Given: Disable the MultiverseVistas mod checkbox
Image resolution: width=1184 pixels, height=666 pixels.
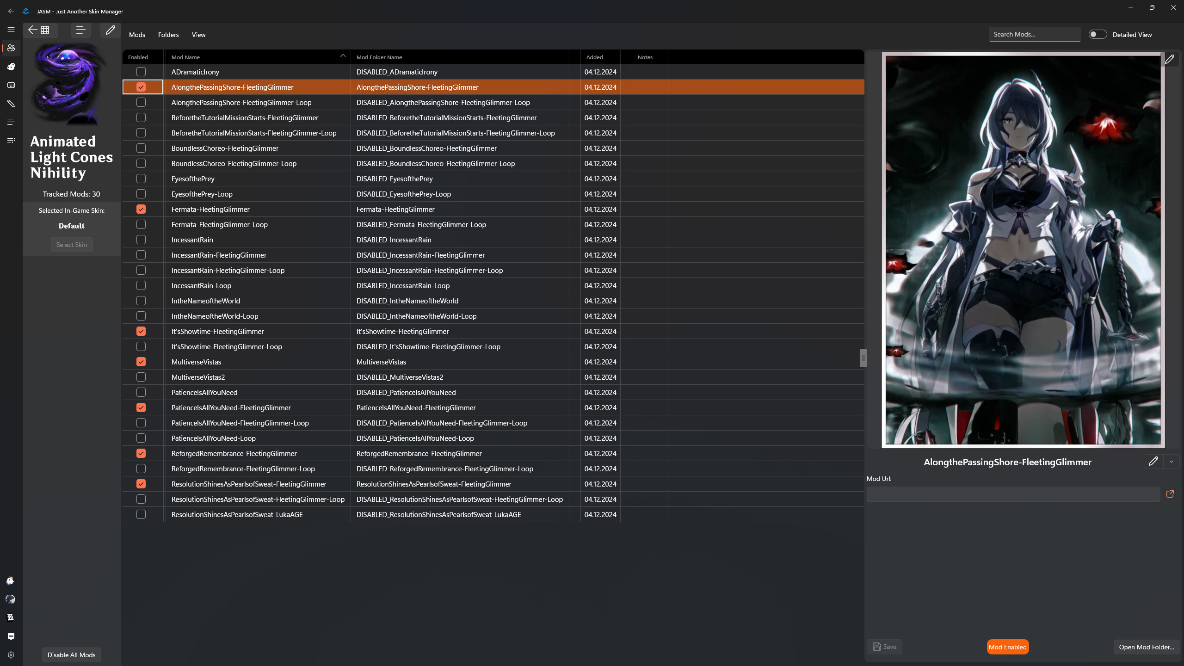Looking at the screenshot, I should click(x=141, y=362).
